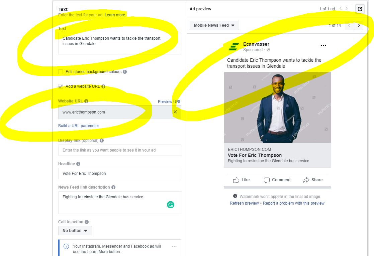Click the Grammarly icon in description field
This screenshot has width=374, height=256.
coord(171,205)
